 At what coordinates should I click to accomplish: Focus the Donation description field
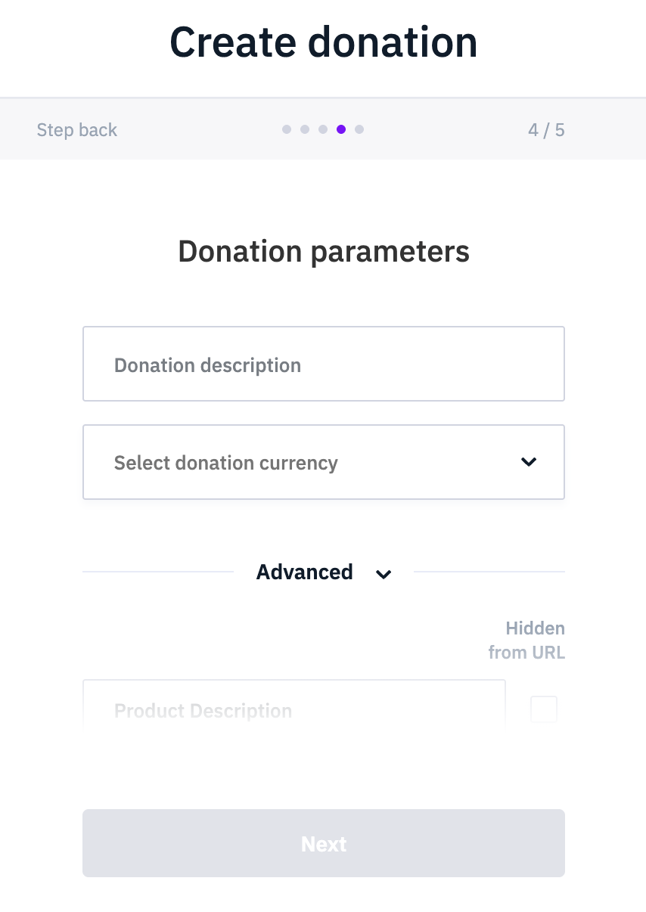323,364
